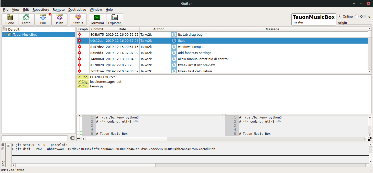Click the stop button in the Log panel
Viewport: 373px width, 173px height.
[8, 146]
